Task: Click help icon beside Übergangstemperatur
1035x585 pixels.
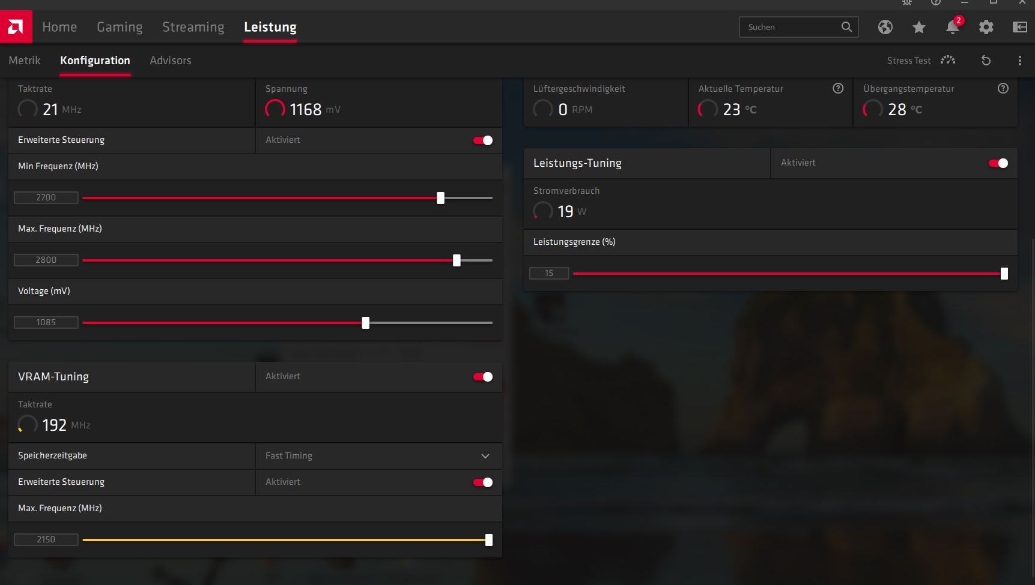Action: [x=1003, y=88]
